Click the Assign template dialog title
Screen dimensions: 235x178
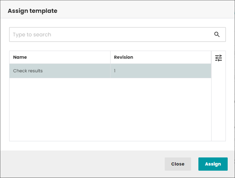[x=33, y=11]
